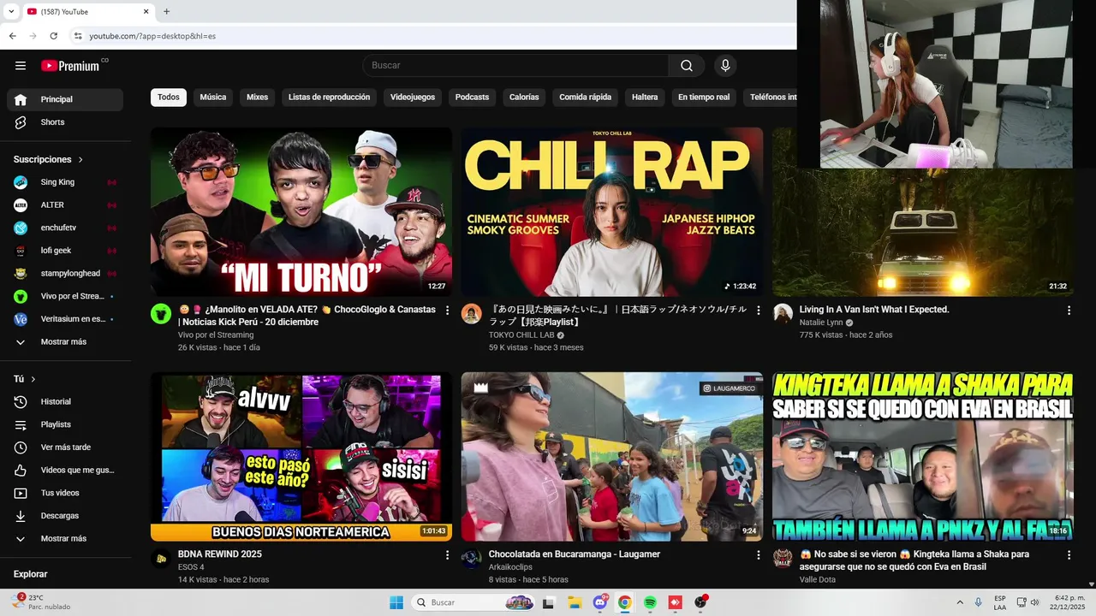Open Principal home in sidebar
Image resolution: width=1096 pixels, height=616 pixels.
click(65, 99)
